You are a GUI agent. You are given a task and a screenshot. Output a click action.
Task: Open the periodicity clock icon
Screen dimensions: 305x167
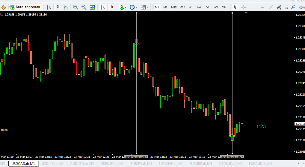(x=132, y=7)
